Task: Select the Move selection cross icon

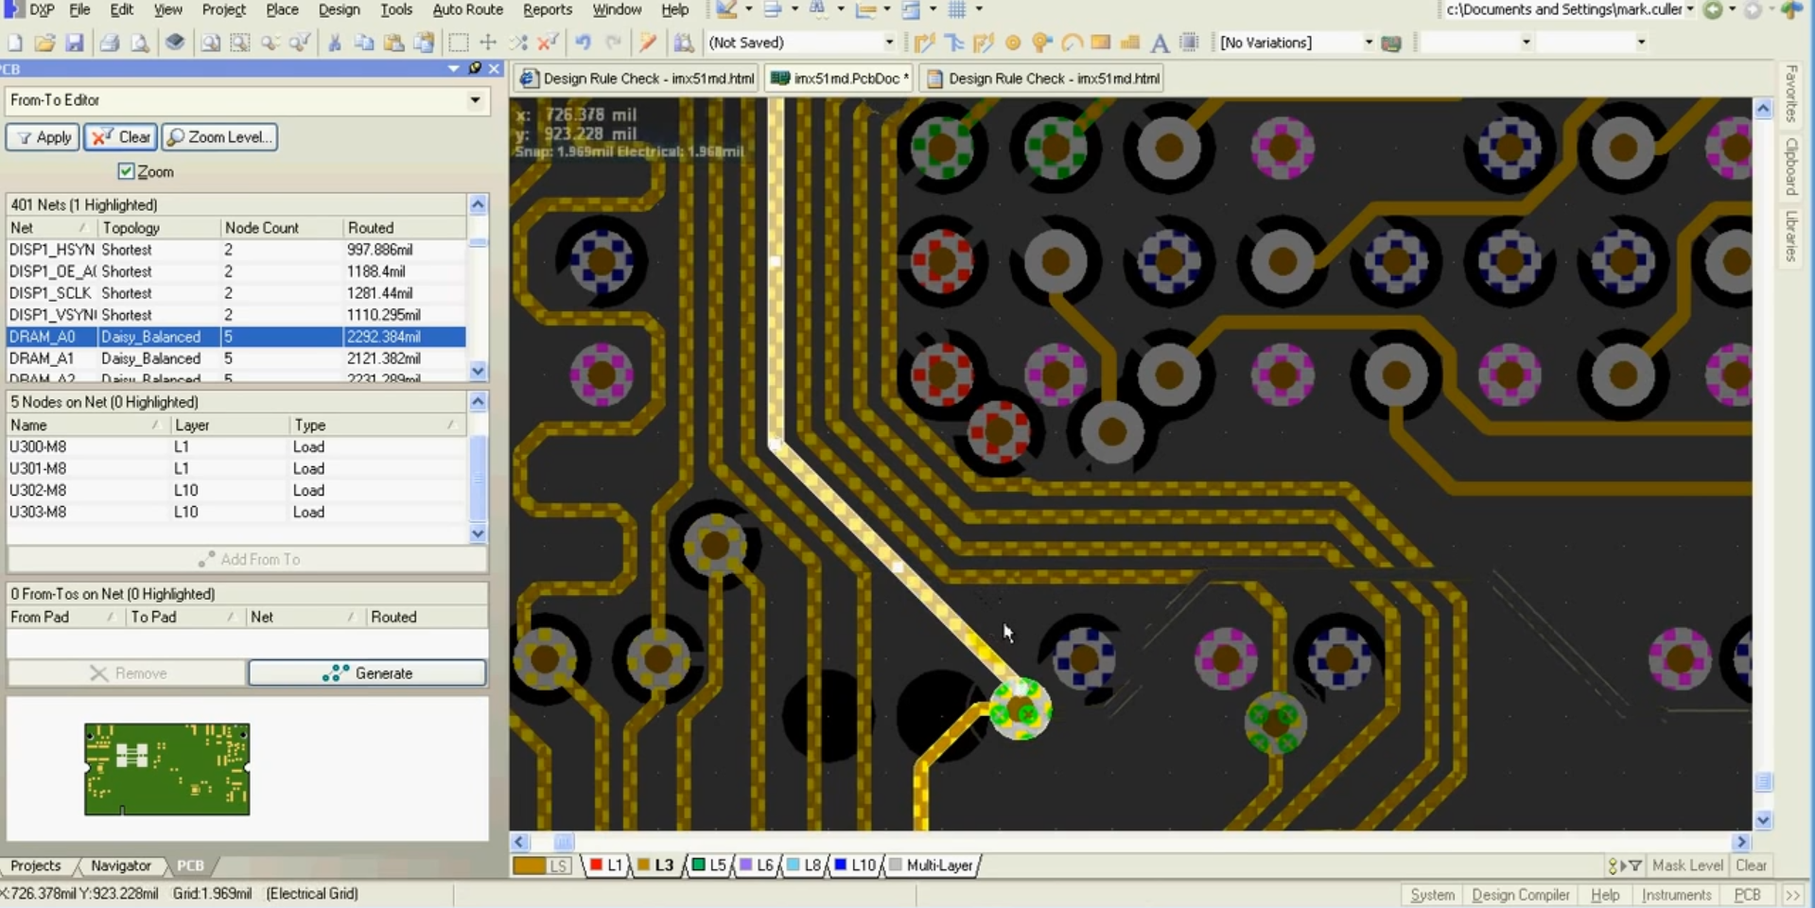Action: (488, 43)
